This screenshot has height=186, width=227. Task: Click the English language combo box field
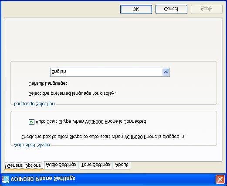[x=110, y=72]
